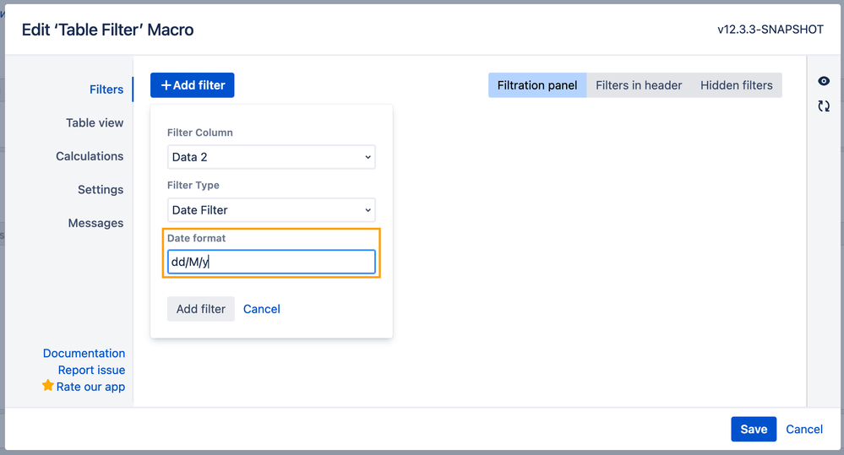Click the chevron on the Data 2 selector
The height and width of the screenshot is (455, 844).
(x=368, y=157)
